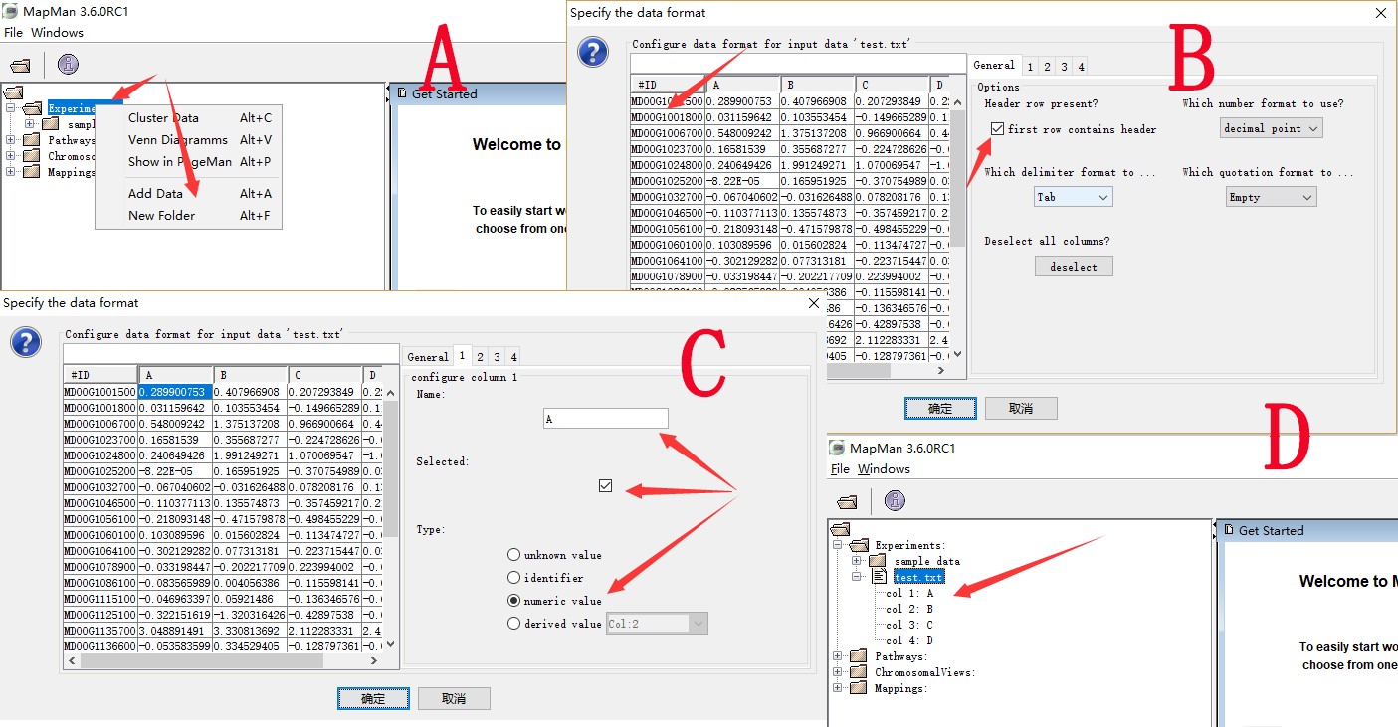Viewport: 1398px width, 727px height.
Task: Select 'col 4: D' tree item under test.txt
Action: point(909,640)
